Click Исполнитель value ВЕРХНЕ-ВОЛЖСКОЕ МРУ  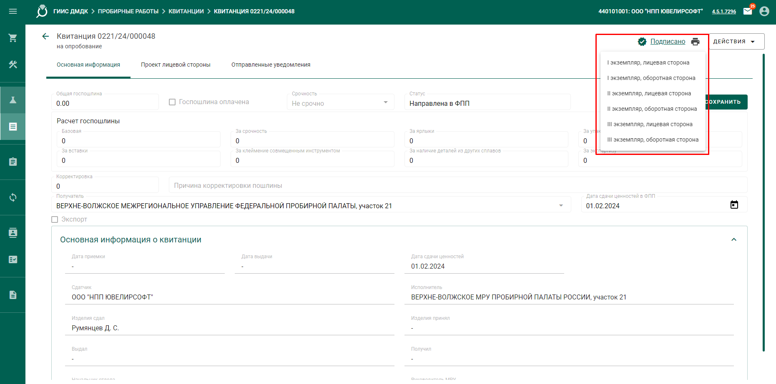(x=519, y=297)
